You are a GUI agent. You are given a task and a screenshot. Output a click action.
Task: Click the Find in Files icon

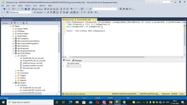(x=91, y=9)
